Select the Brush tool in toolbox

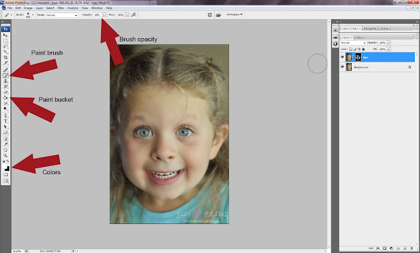tap(5, 76)
